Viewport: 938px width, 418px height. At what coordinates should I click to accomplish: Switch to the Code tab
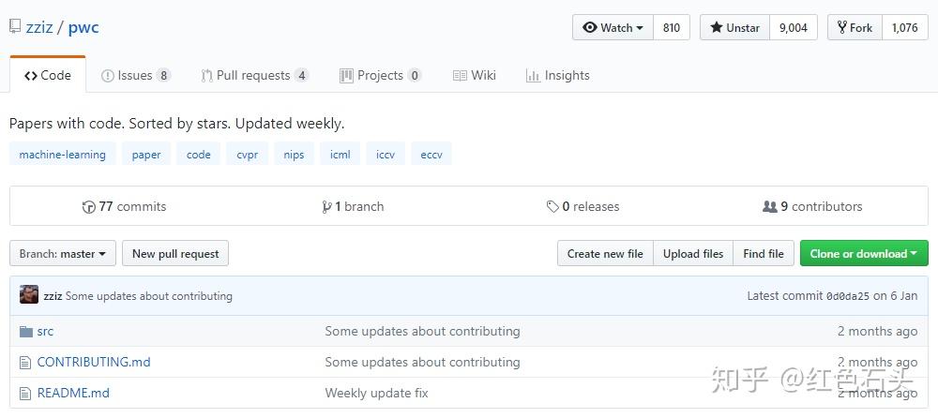pos(48,75)
